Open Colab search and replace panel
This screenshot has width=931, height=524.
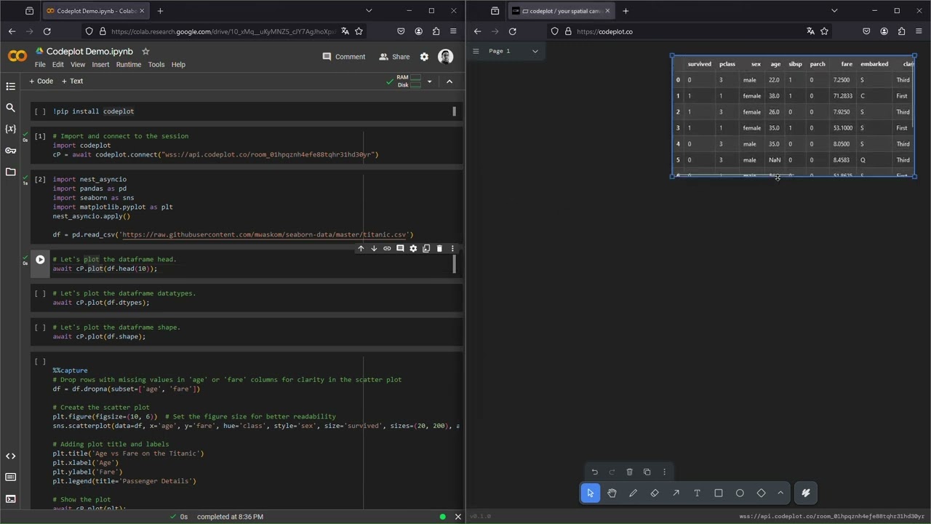[10, 108]
